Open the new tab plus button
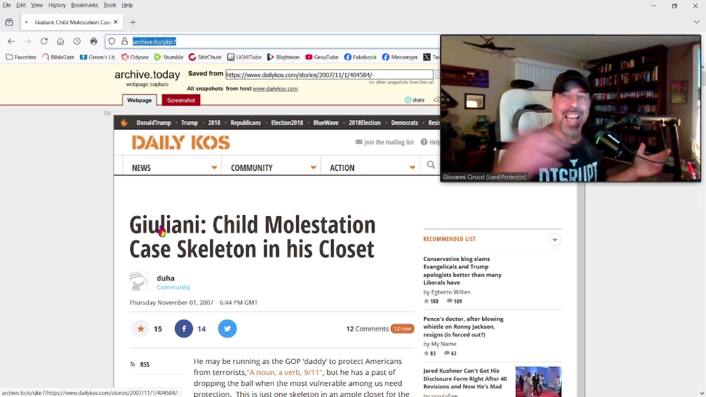 (133, 22)
